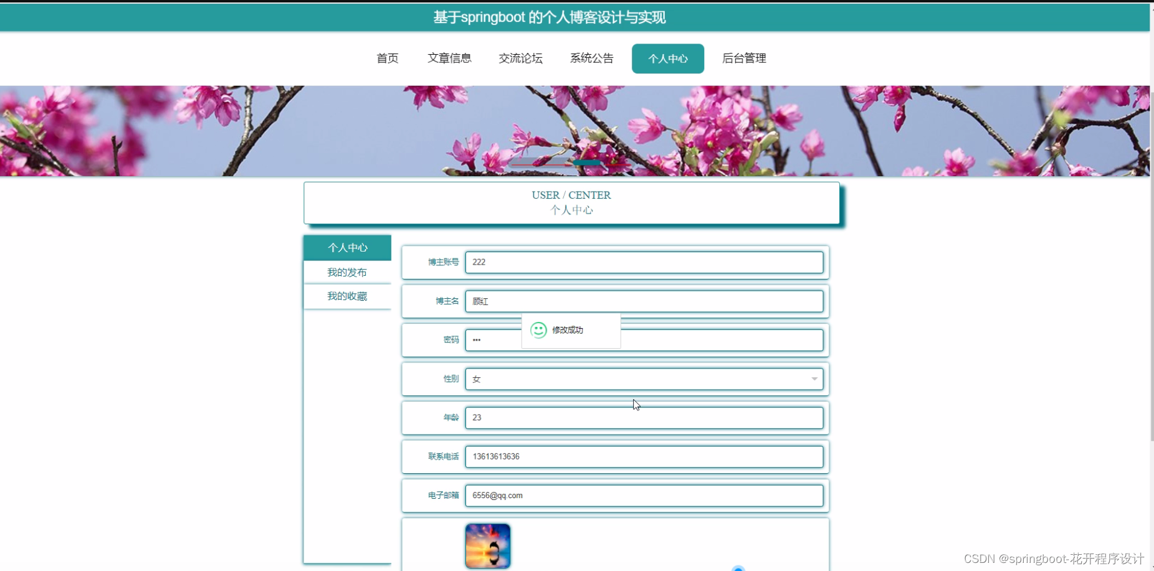1154x571 pixels.
Task: Click the 电子邮箱 email input
Action: coord(645,495)
